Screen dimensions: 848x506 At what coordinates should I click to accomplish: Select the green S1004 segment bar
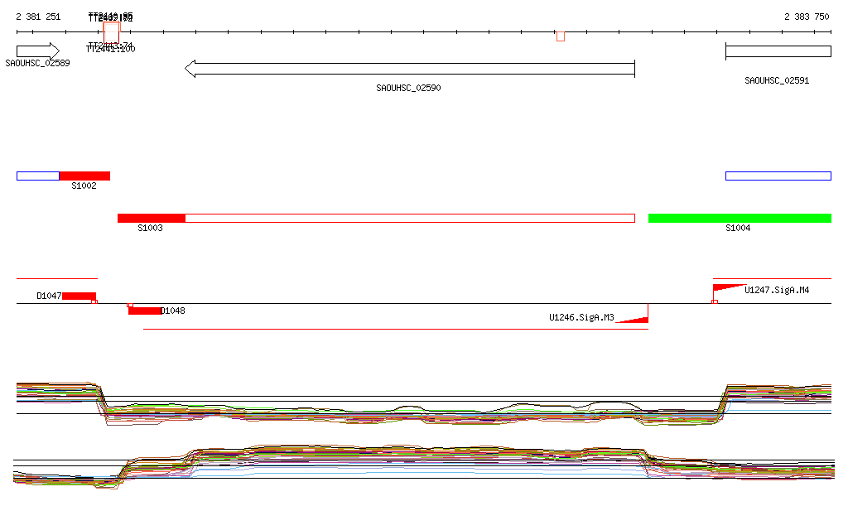pos(740,219)
